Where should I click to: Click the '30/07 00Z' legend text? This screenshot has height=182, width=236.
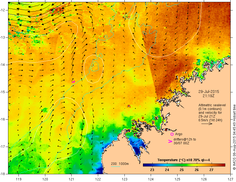point(181,143)
